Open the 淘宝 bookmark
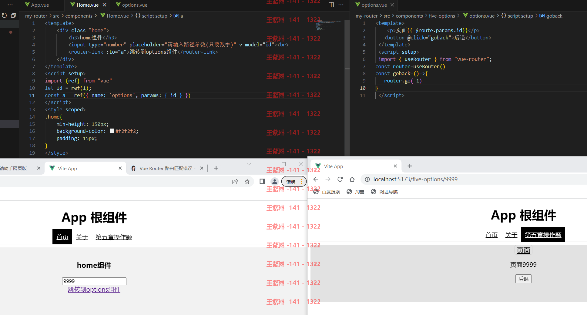Viewport: 587px width, 315px height. tap(355, 192)
